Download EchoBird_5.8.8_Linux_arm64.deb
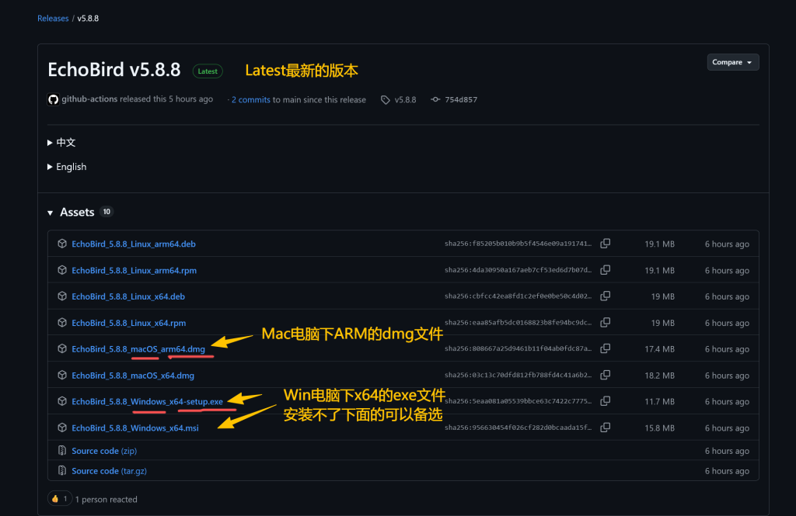 click(x=134, y=244)
